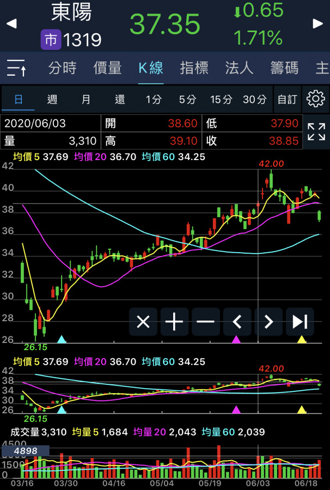Screen dimensions: 330x490
Task: Select 5分 five-minute chart interval
Action: click(187, 99)
